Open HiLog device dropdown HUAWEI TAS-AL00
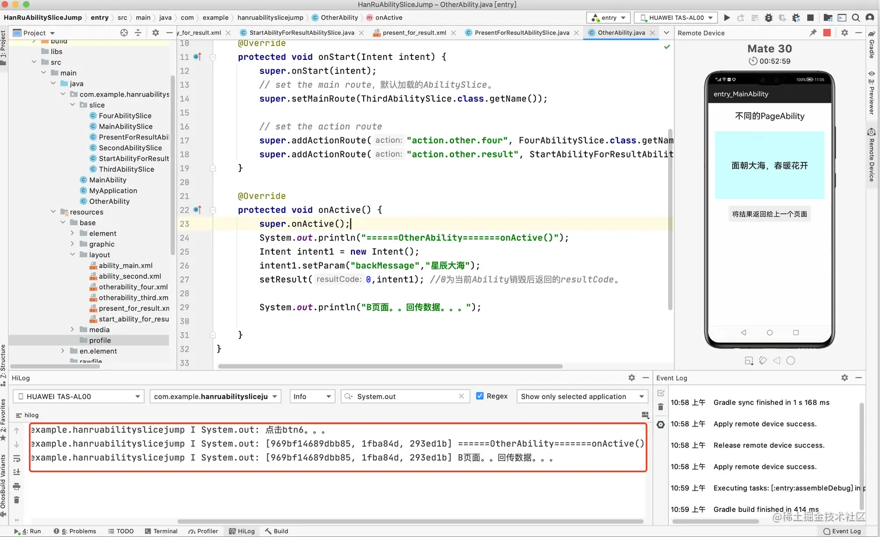 coord(78,396)
